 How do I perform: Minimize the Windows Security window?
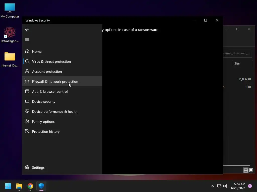point(194,20)
